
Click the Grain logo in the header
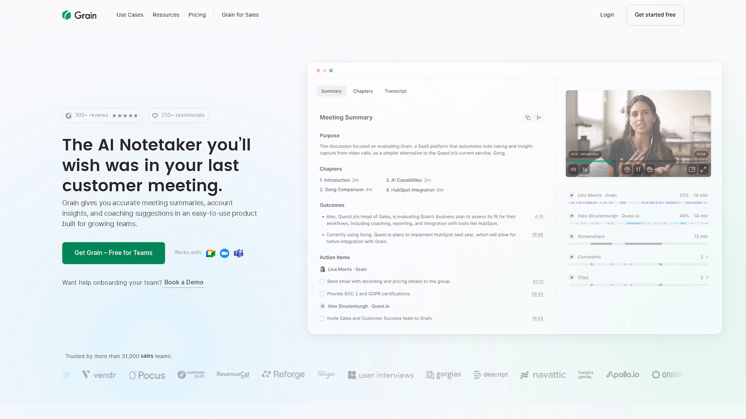pyautogui.click(x=79, y=15)
